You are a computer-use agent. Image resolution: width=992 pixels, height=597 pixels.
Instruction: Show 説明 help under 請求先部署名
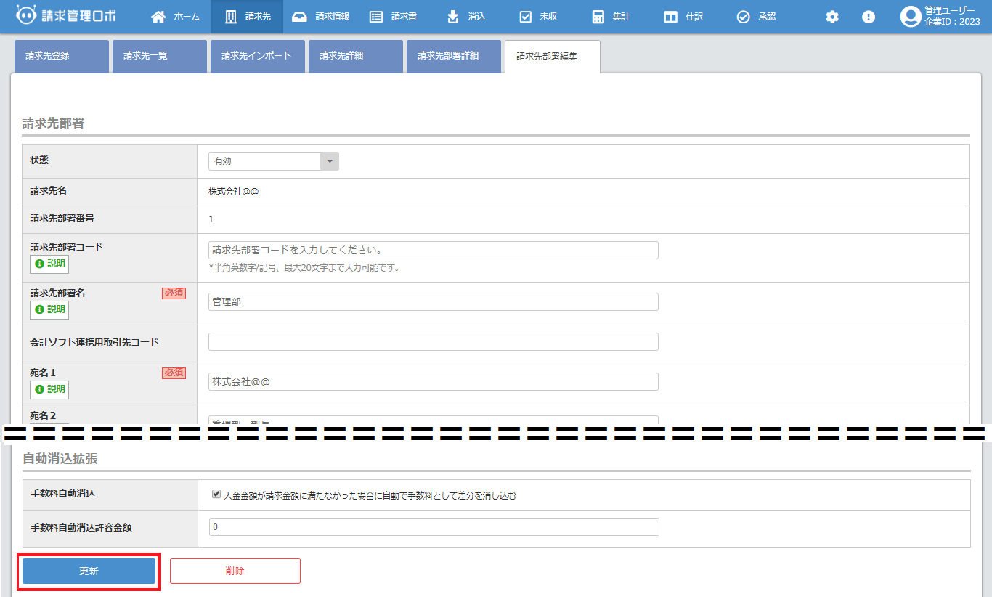[x=49, y=309]
